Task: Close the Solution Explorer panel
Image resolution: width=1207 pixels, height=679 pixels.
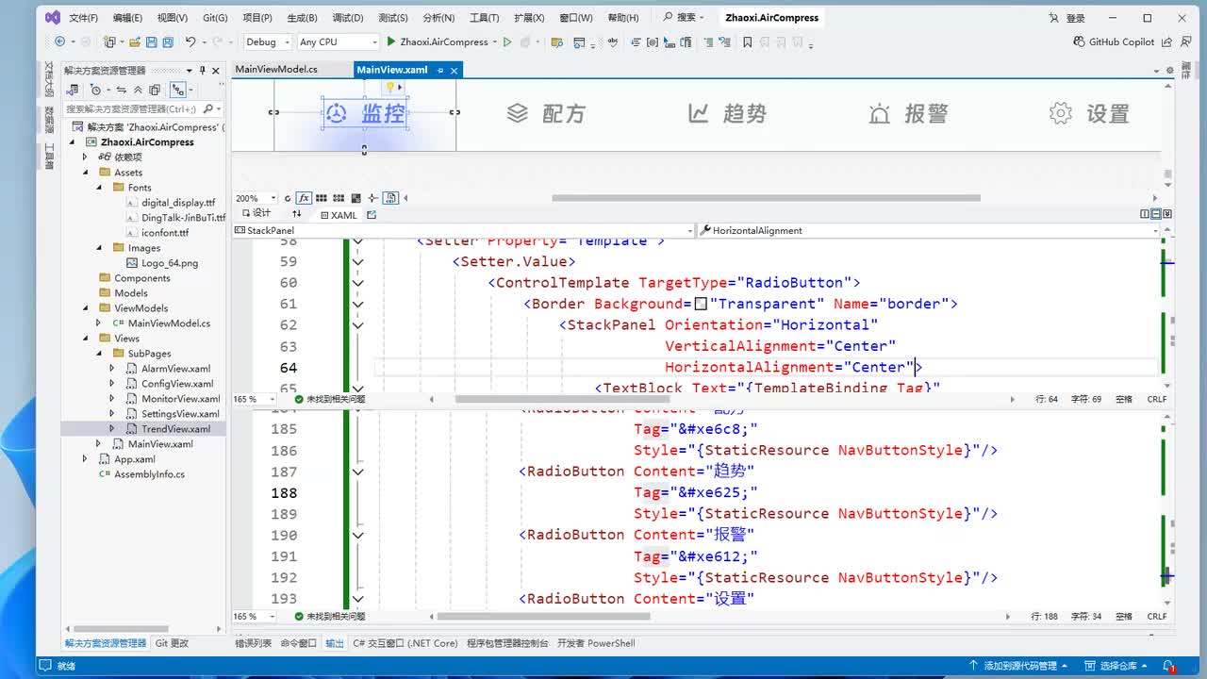Action: [x=216, y=71]
